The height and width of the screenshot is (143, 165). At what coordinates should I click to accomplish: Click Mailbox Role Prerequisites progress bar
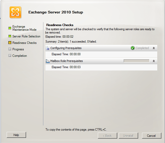[x=136, y=61]
